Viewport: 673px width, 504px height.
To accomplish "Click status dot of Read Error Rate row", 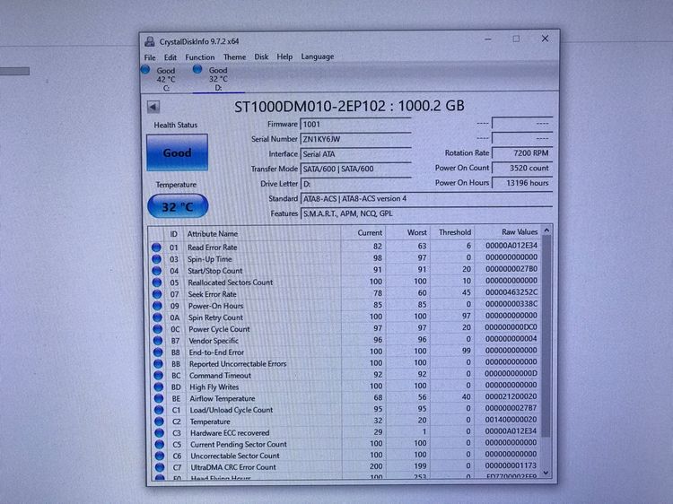I will pos(156,248).
